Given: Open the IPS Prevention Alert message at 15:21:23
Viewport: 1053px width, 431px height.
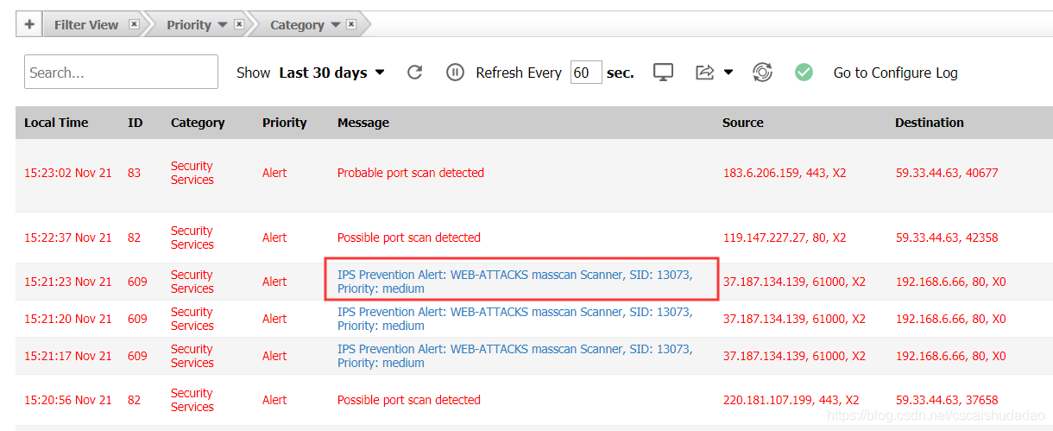Looking at the screenshot, I should [x=515, y=282].
